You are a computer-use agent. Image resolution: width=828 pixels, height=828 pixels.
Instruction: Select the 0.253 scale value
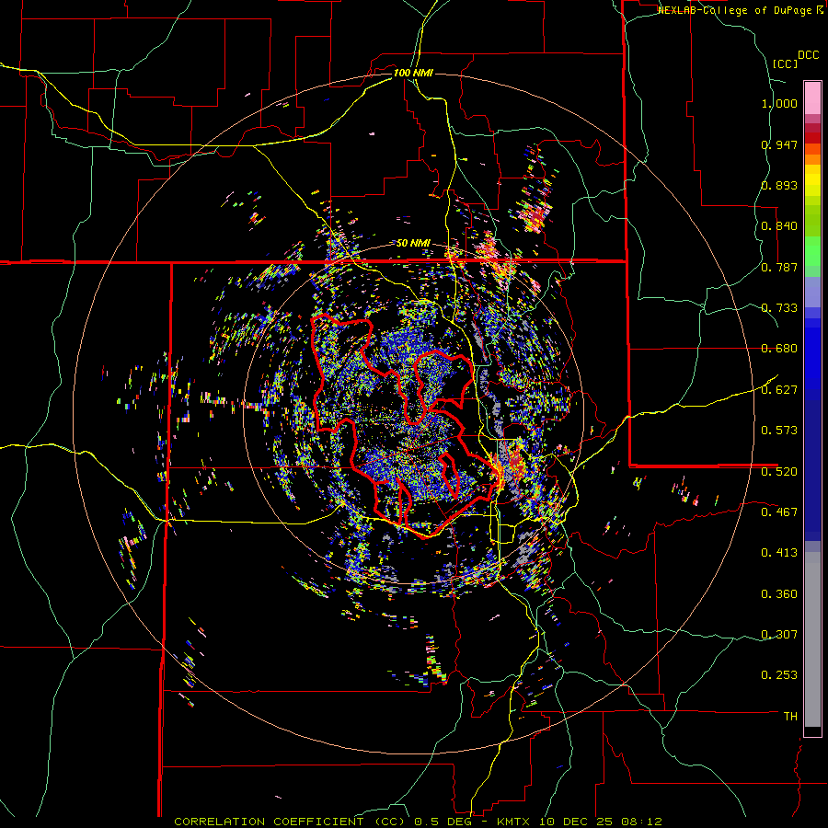pyautogui.click(x=779, y=675)
